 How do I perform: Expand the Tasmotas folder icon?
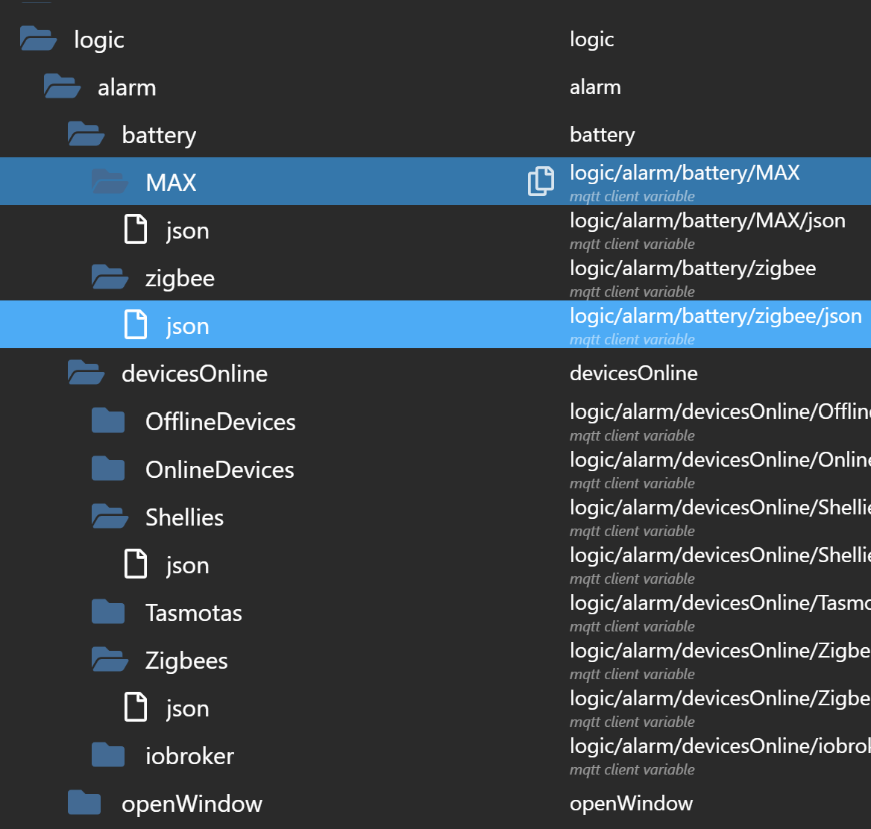(x=108, y=612)
